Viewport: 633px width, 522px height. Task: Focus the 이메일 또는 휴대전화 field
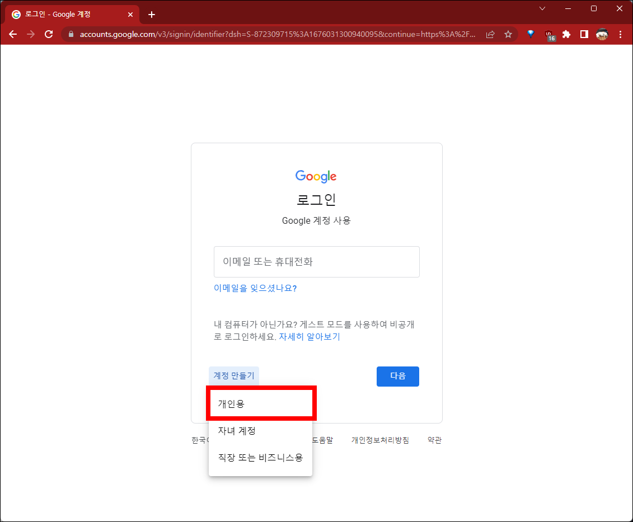[x=317, y=262]
